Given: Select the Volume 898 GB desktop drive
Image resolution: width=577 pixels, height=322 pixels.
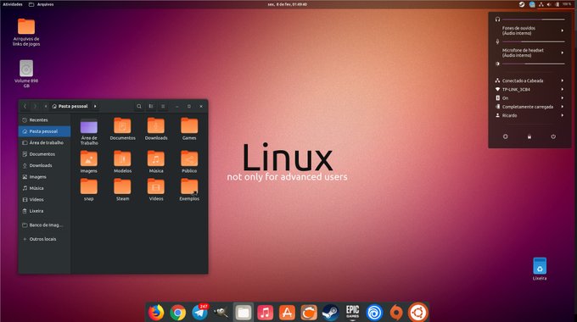Looking at the screenshot, I should click(x=26, y=74).
